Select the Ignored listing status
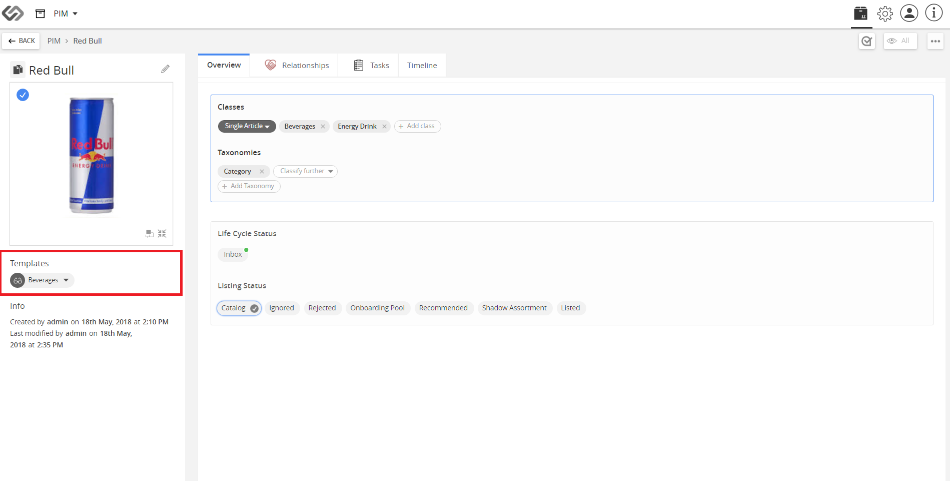Screen dimensions: 950x481 282,308
